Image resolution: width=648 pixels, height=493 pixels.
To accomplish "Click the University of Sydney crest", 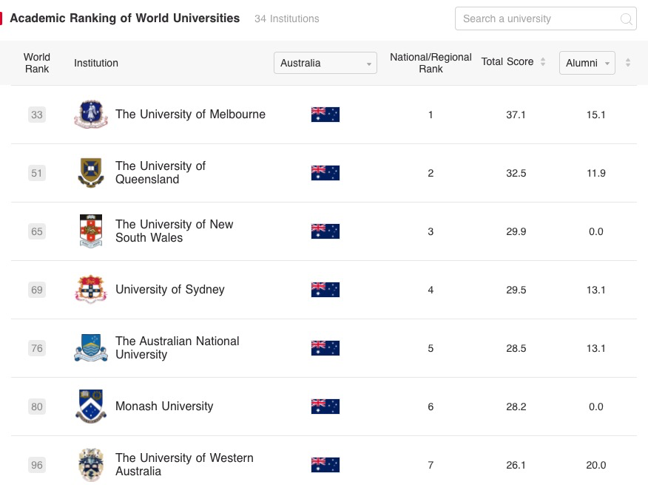I will (91, 290).
